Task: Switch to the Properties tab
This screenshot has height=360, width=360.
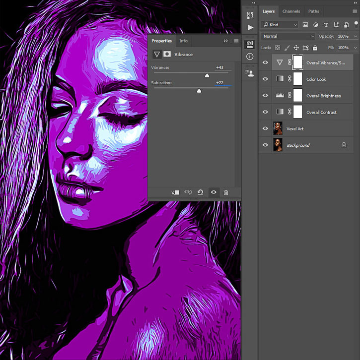Action: [161, 41]
